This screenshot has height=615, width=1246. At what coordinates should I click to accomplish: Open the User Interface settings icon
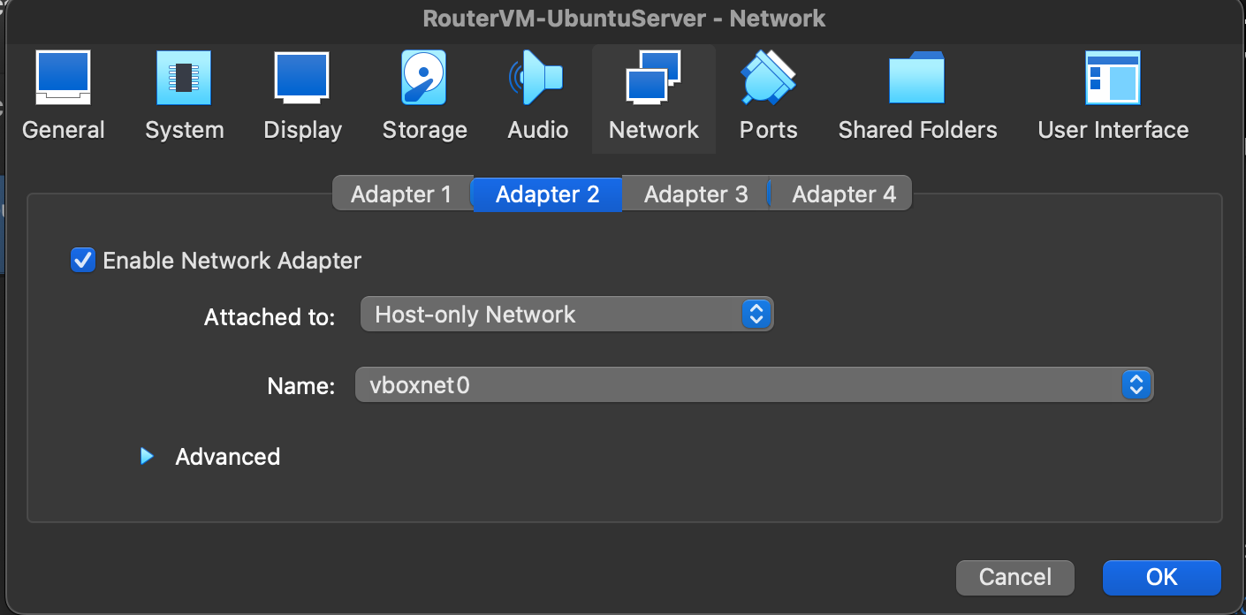point(1113,93)
